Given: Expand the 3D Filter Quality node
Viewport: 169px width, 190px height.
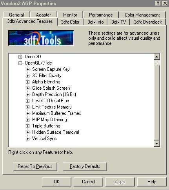Looking at the screenshot, I should pyautogui.click(x=27, y=76).
